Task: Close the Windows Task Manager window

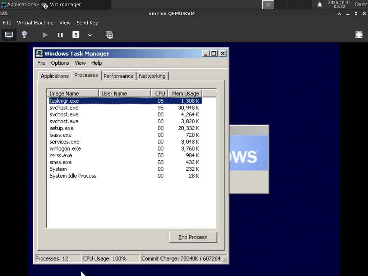Action: [222, 54]
